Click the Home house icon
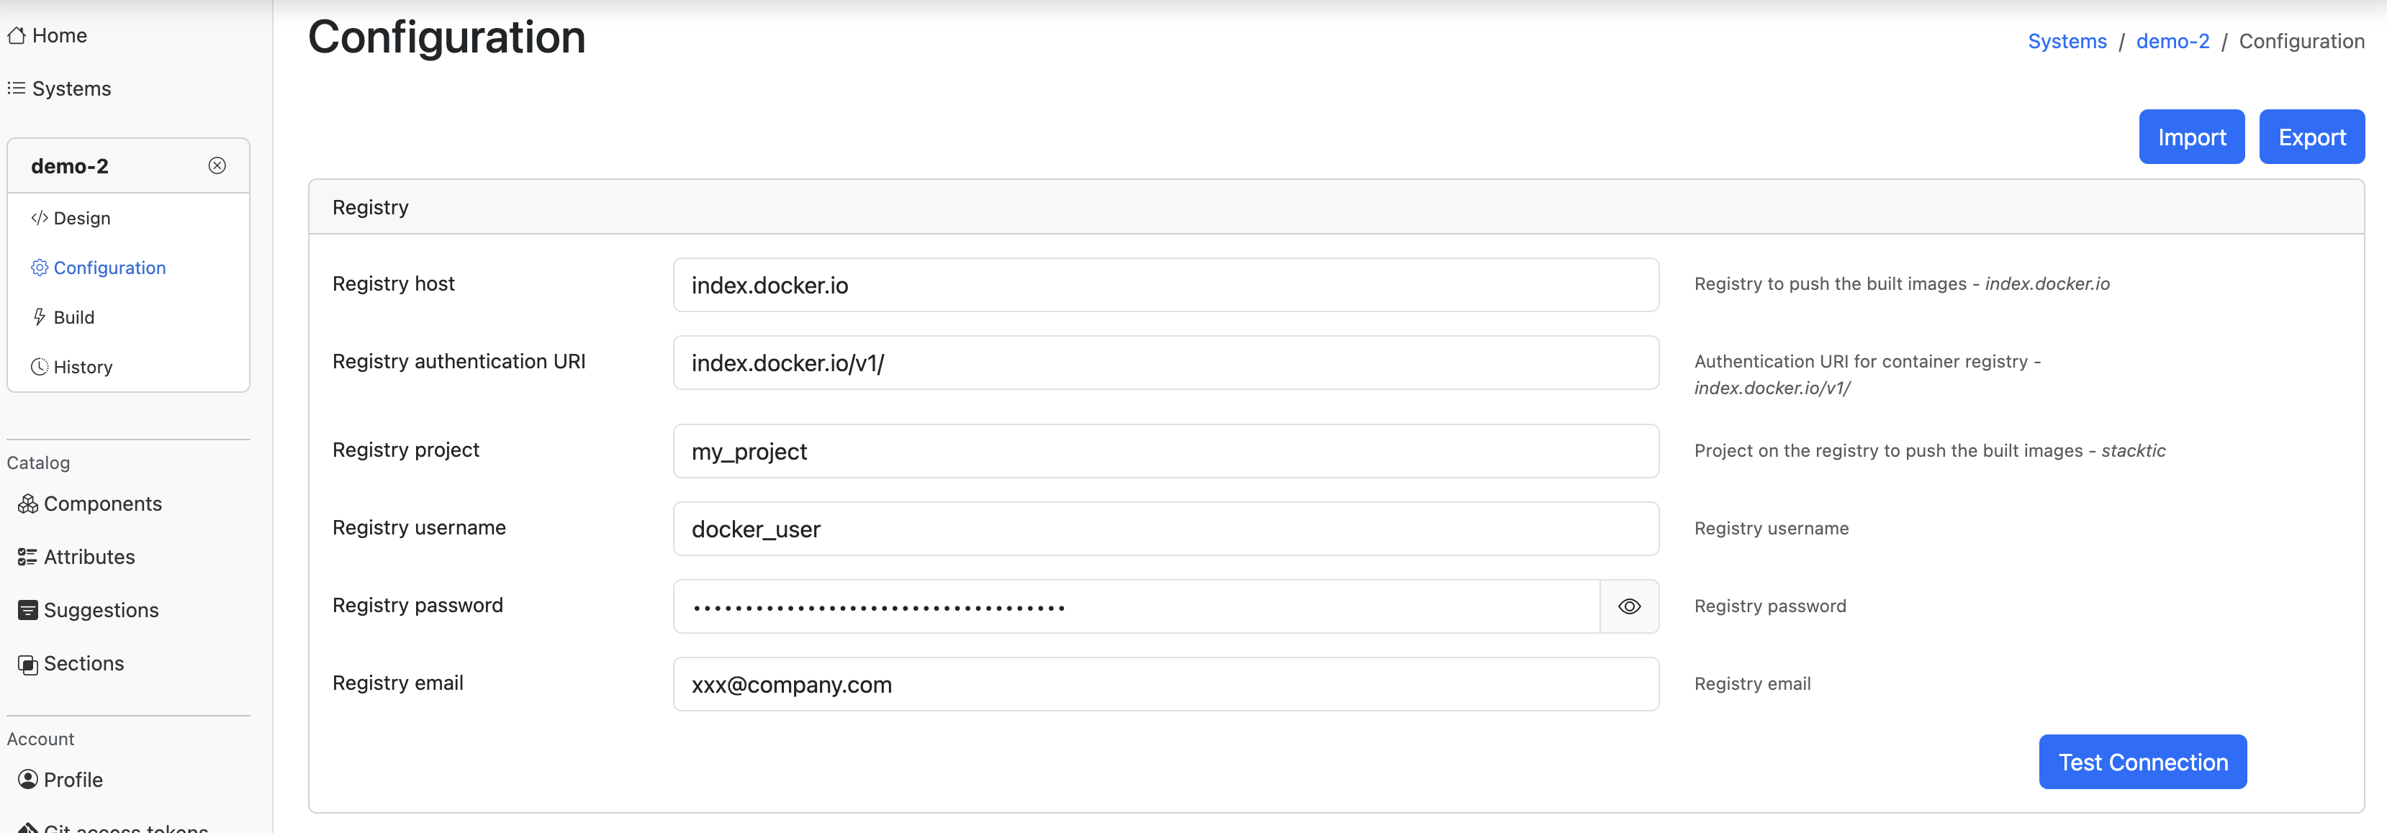The height and width of the screenshot is (833, 2387). (x=16, y=36)
